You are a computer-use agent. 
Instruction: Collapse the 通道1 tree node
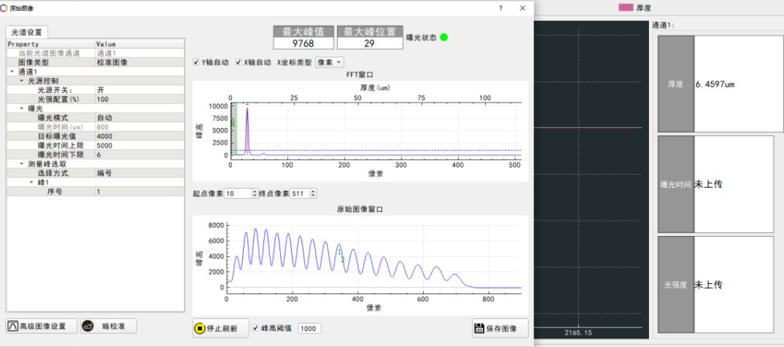click(12, 71)
